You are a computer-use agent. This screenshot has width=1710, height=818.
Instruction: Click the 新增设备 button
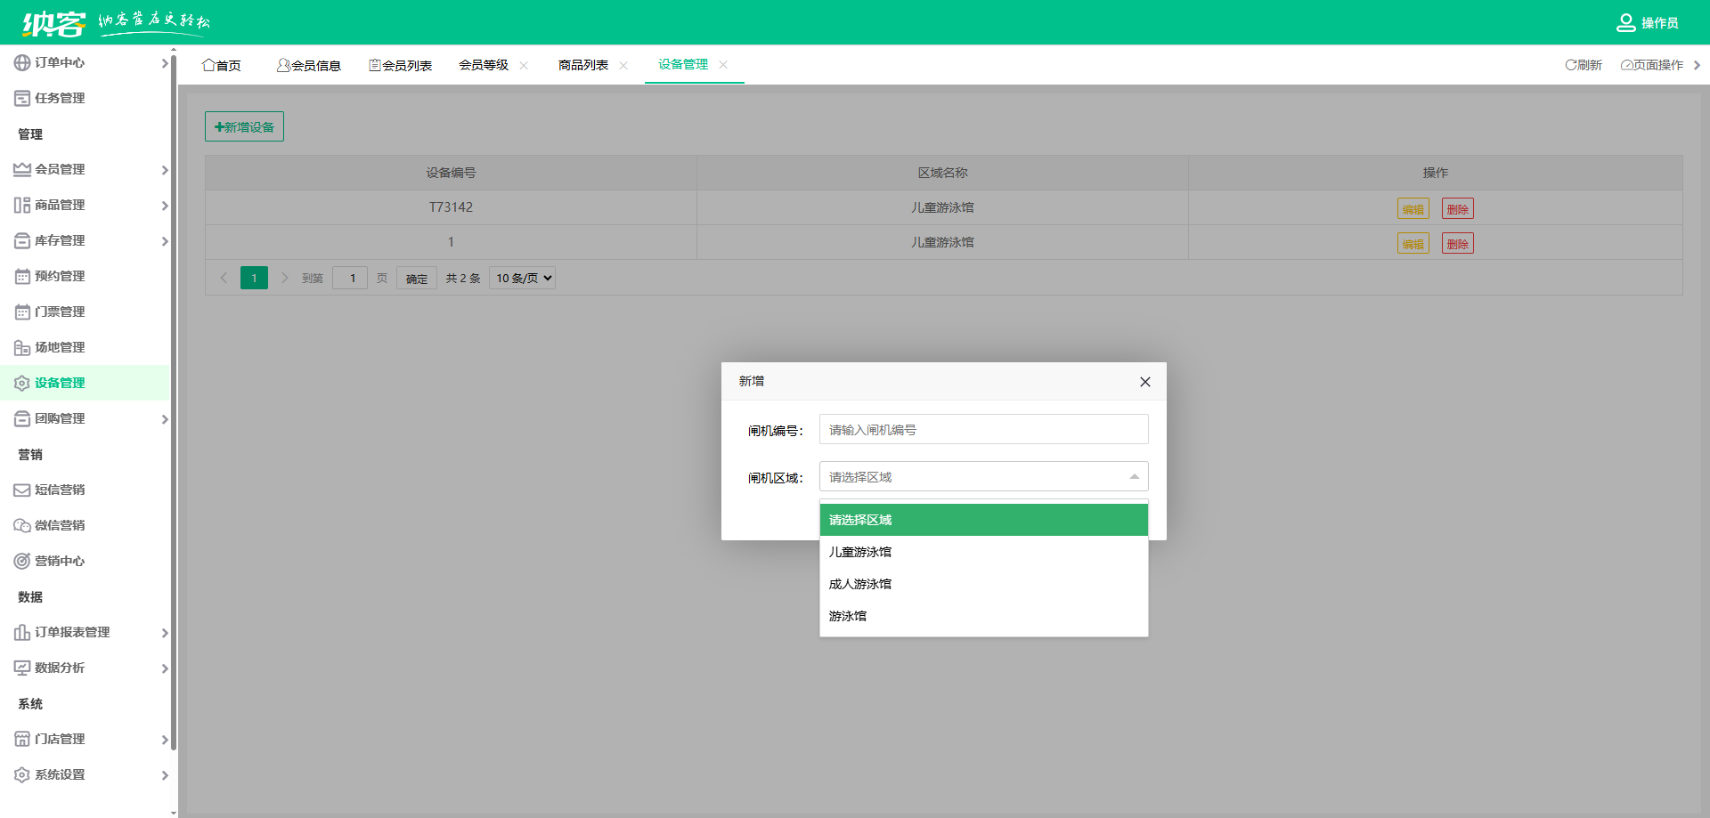pos(244,126)
